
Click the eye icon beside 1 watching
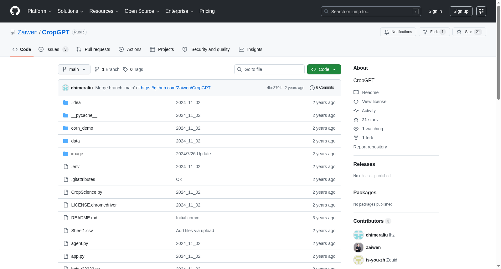click(356, 129)
